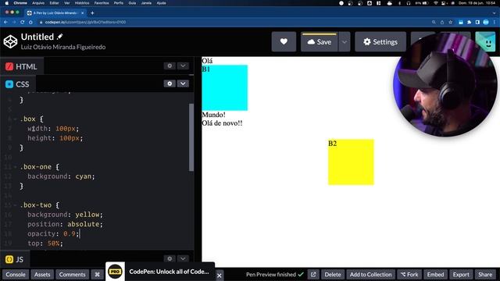
Task: Open the Arquivo menu
Action: (x=38, y=3)
